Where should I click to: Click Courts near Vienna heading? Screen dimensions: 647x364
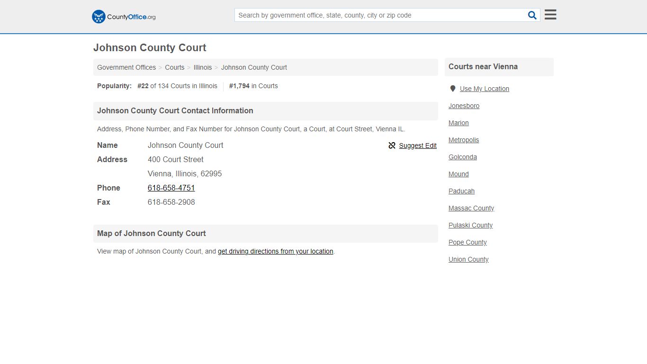click(483, 66)
